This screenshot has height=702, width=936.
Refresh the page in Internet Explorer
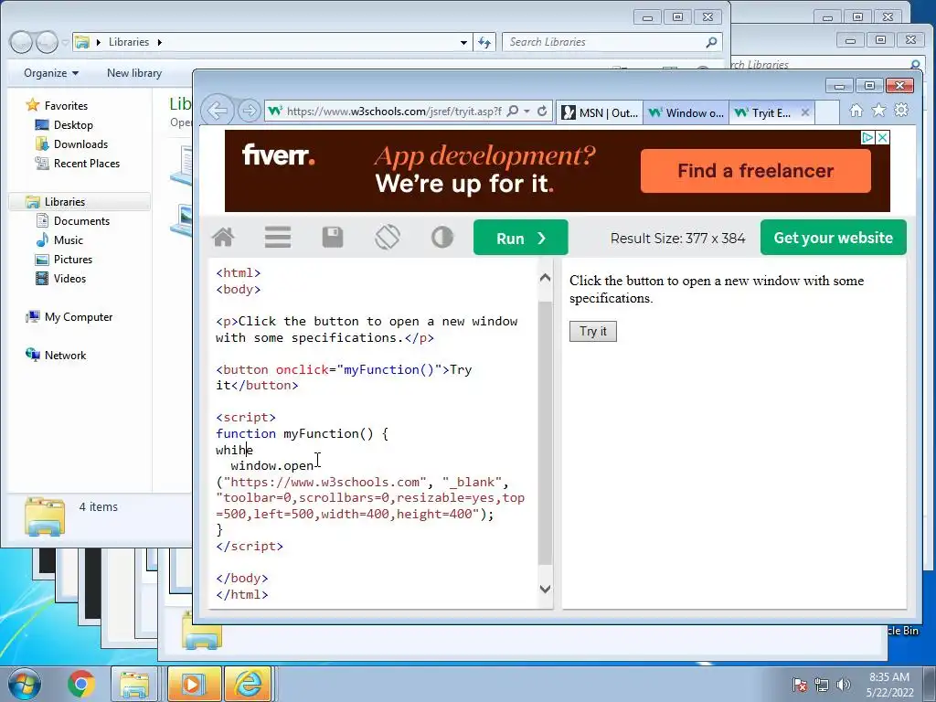[542, 112]
